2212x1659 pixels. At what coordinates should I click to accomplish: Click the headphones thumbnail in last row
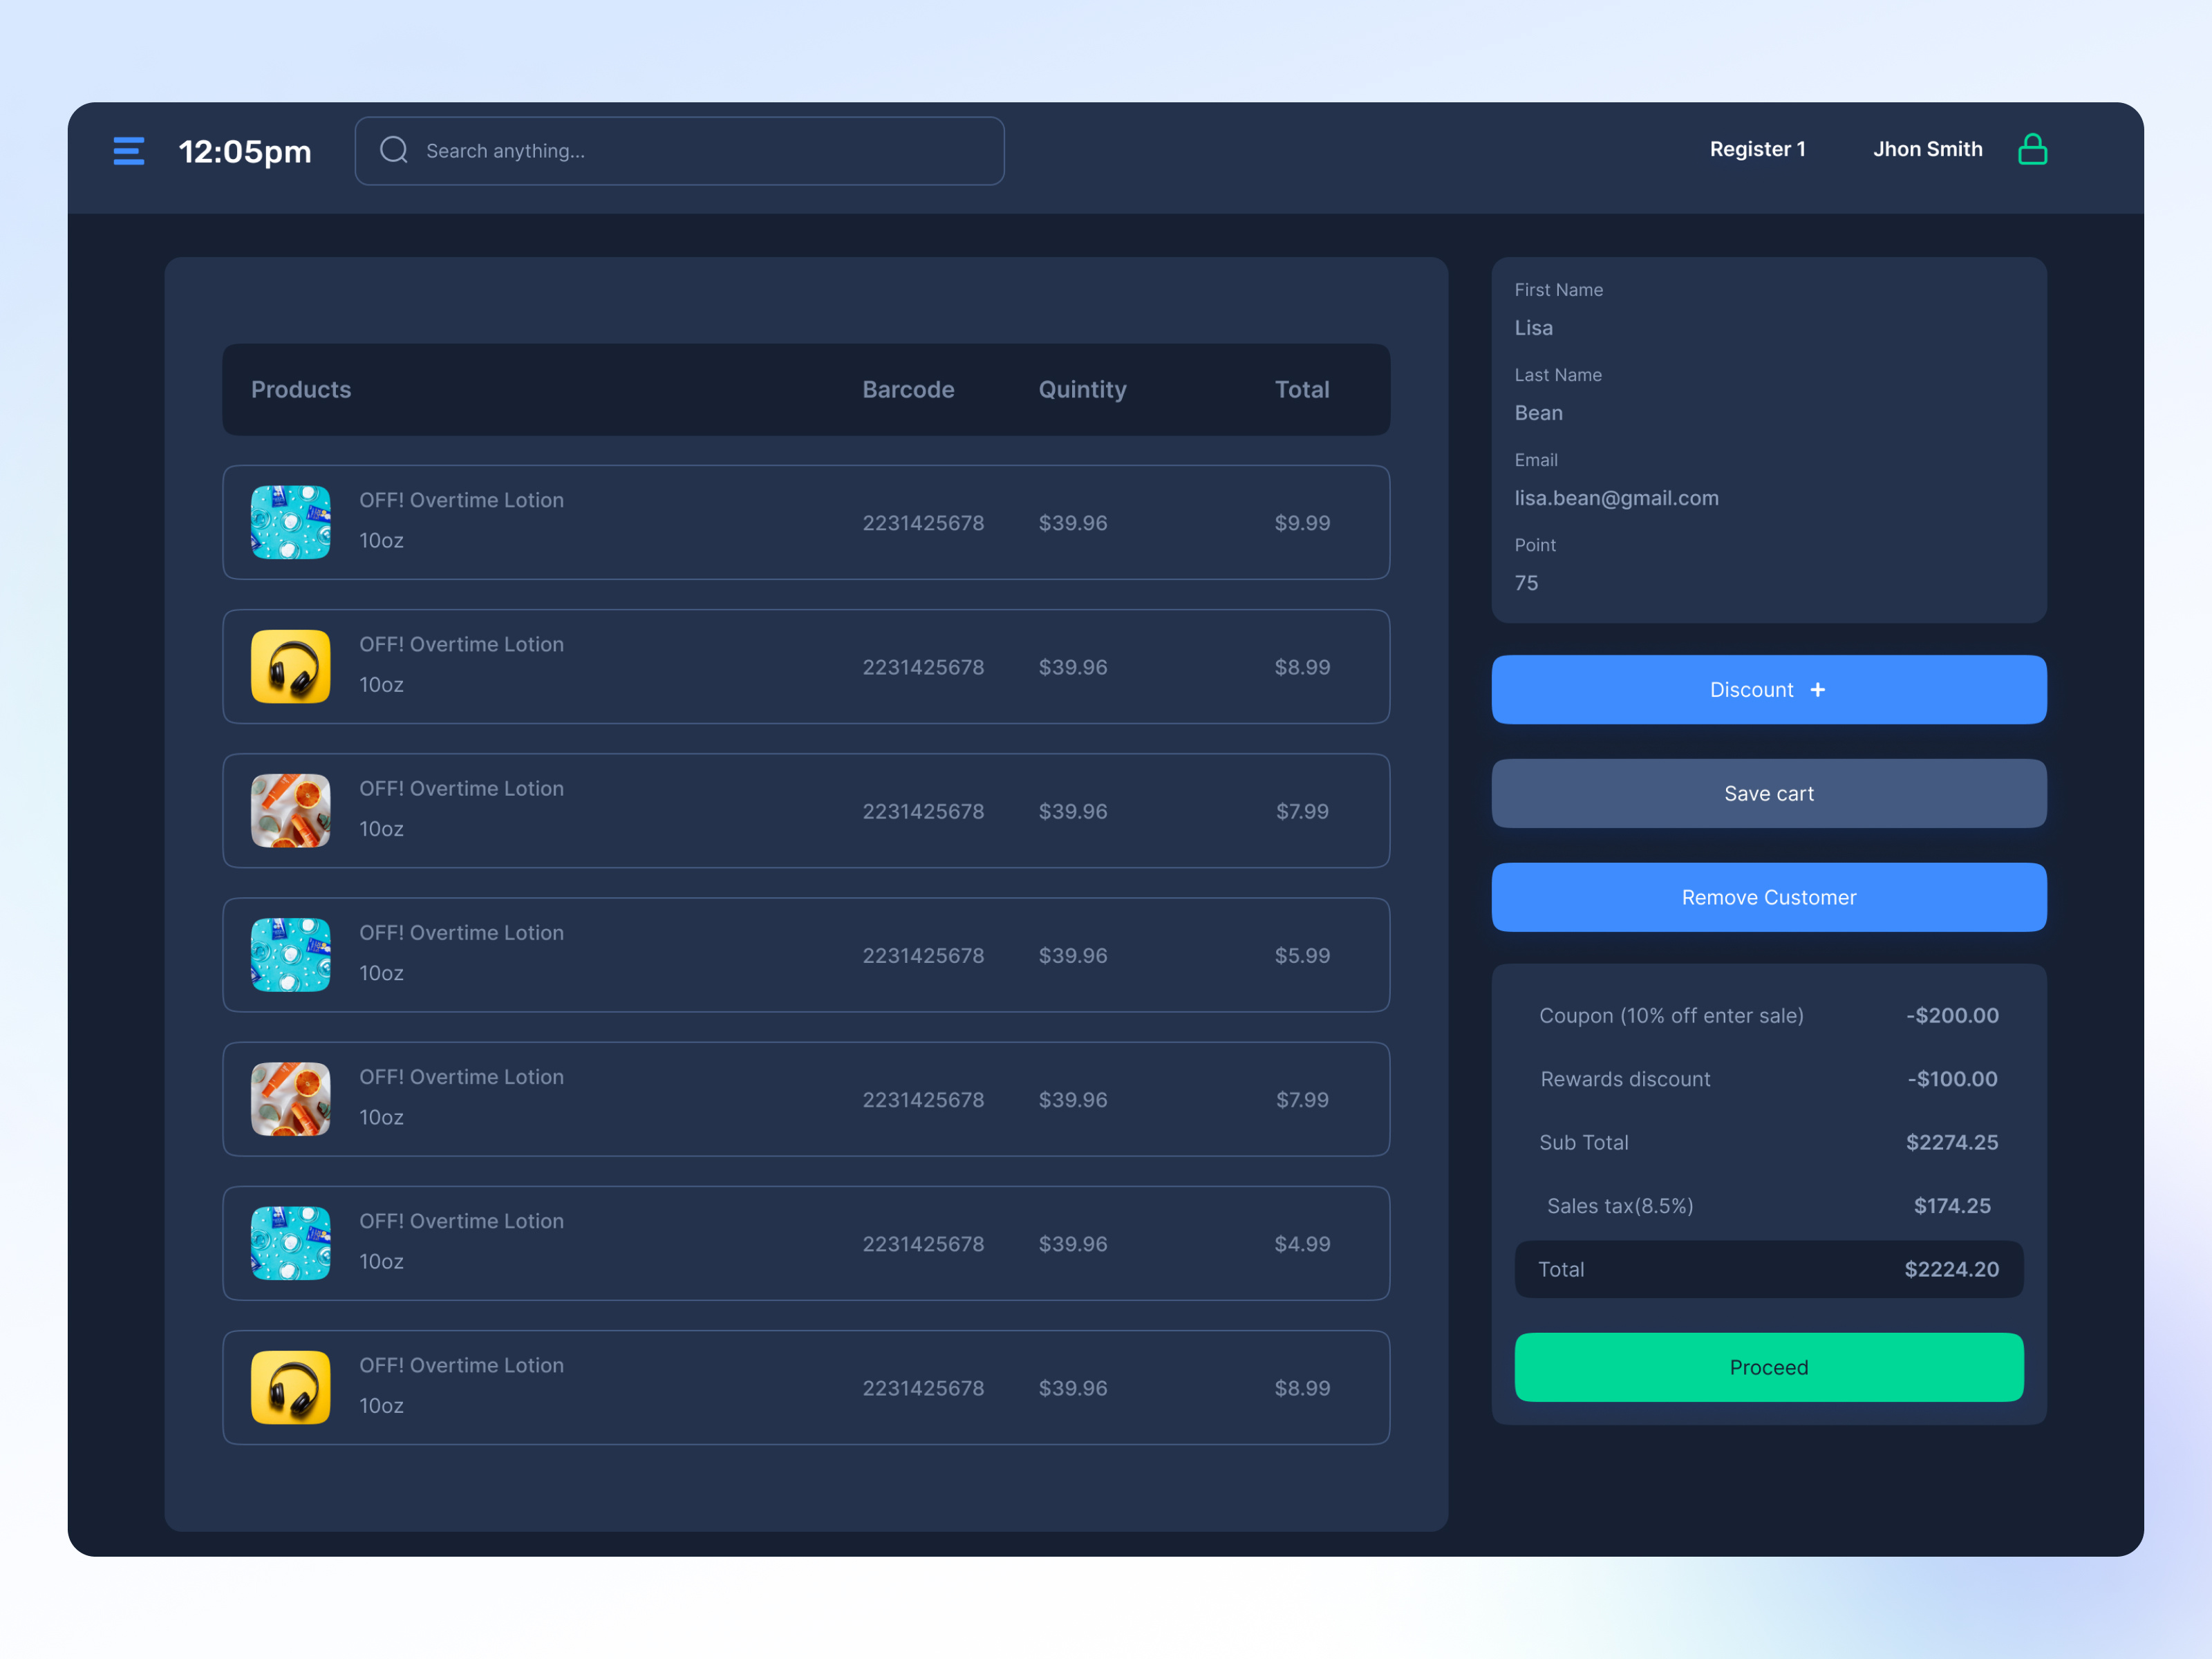click(290, 1387)
